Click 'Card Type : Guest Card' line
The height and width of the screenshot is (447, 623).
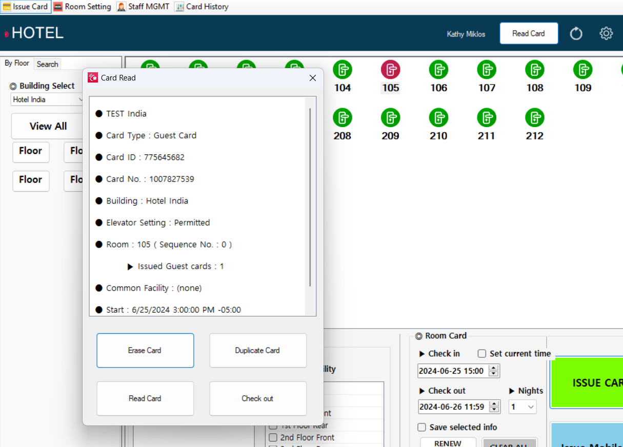(x=151, y=135)
